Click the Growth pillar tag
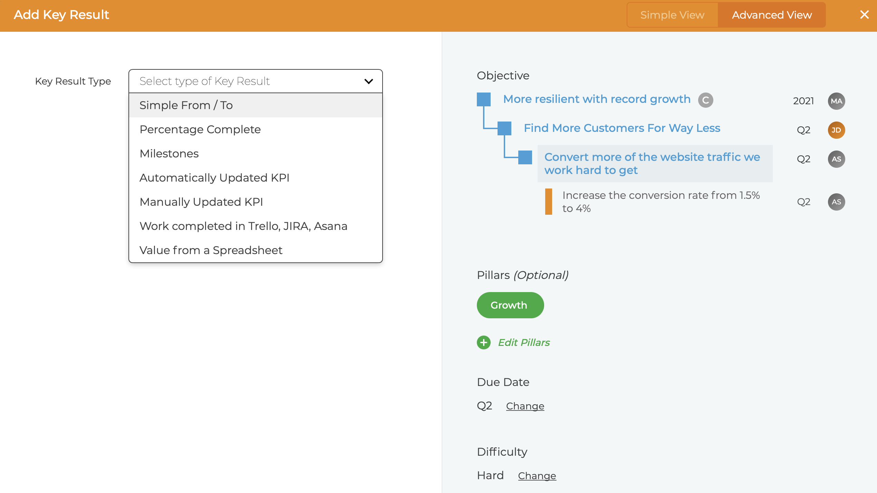This screenshot has width=877, height=493. click(510, 305)
